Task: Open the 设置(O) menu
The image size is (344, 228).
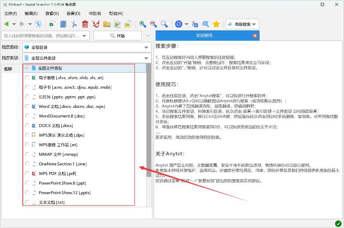Action: click(x=74, y=14)
